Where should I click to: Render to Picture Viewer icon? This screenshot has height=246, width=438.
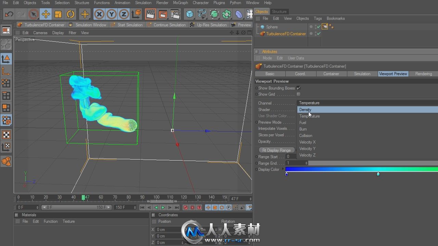163,14
